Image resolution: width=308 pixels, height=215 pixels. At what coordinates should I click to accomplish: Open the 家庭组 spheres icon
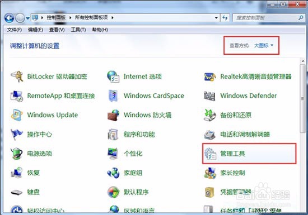point(113,173)
